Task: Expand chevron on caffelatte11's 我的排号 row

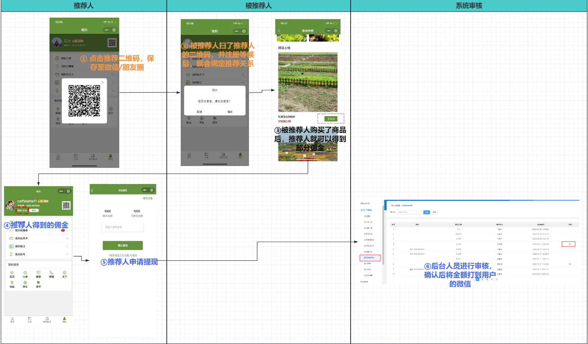Action: [67, 254]
